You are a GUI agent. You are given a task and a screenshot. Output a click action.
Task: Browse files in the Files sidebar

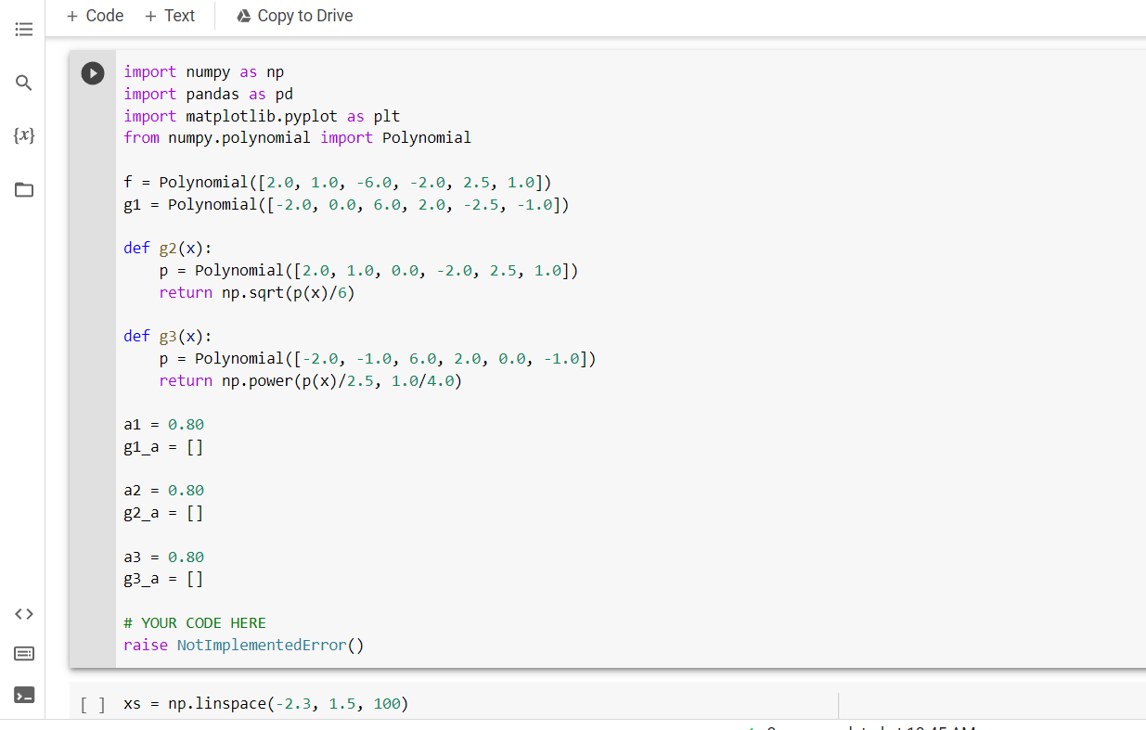coord(24,187)
